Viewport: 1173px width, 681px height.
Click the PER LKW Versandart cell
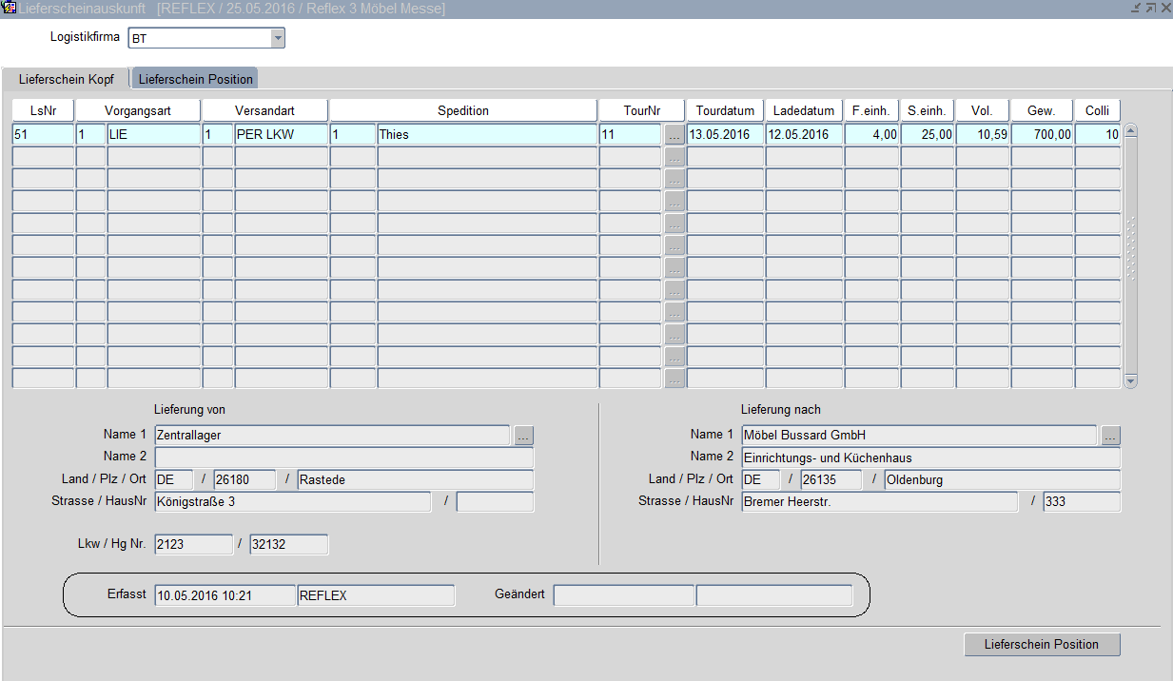(x=280, y=135)
